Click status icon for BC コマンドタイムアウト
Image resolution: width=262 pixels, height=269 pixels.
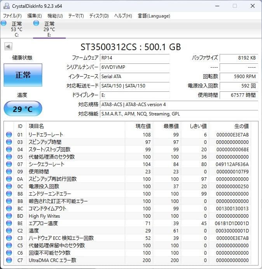click(9, 208)
